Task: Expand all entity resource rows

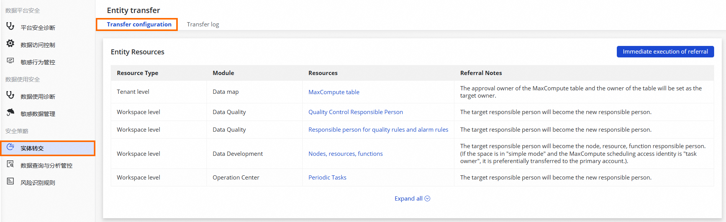Action: pyautogui.click(x=408, y=199)
